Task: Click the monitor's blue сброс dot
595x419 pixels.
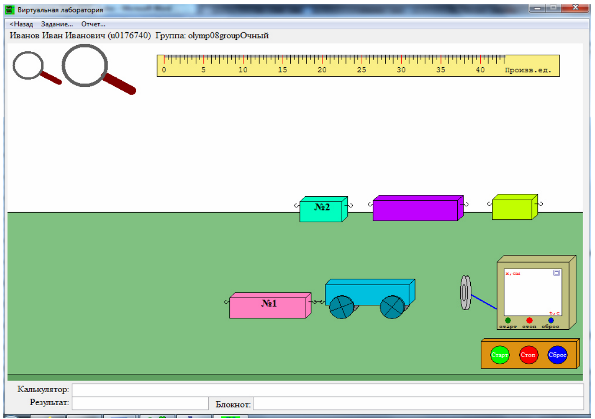Action: pyautogui.click(x=551, y=320)
